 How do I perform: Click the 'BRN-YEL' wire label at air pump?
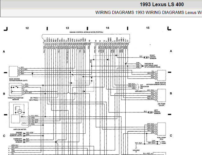[151, 97]
